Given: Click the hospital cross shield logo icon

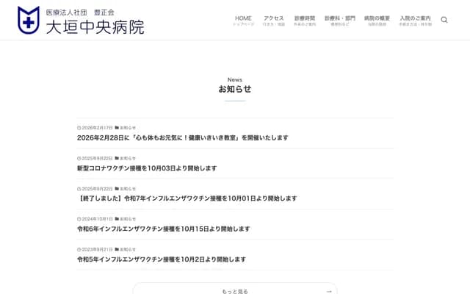Looking at the screenshot, I should tap(29, 20).
